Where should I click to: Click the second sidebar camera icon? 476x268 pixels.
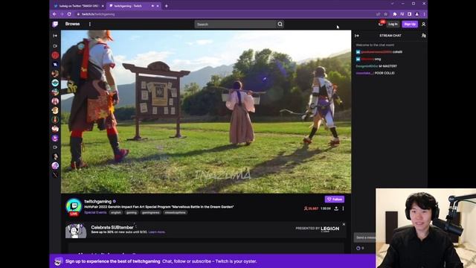click(55, 147)
